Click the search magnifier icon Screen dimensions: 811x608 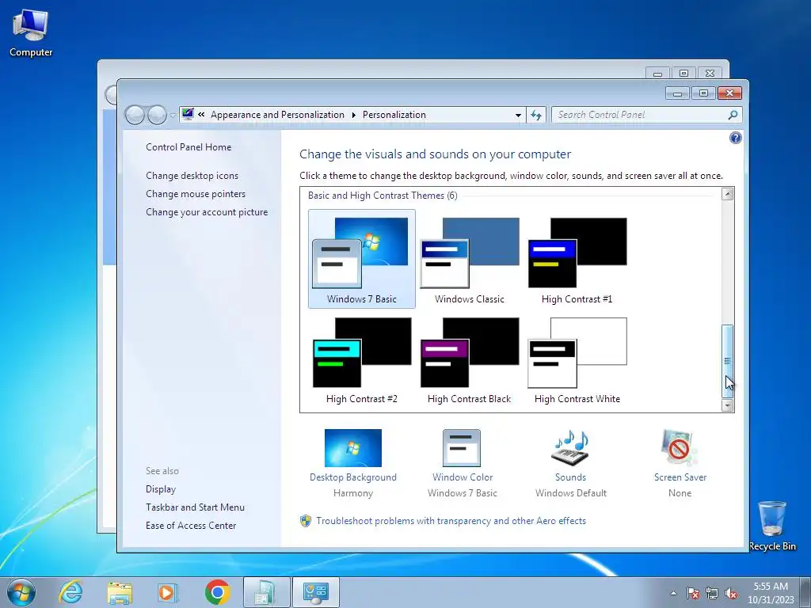tap(733, 115)
